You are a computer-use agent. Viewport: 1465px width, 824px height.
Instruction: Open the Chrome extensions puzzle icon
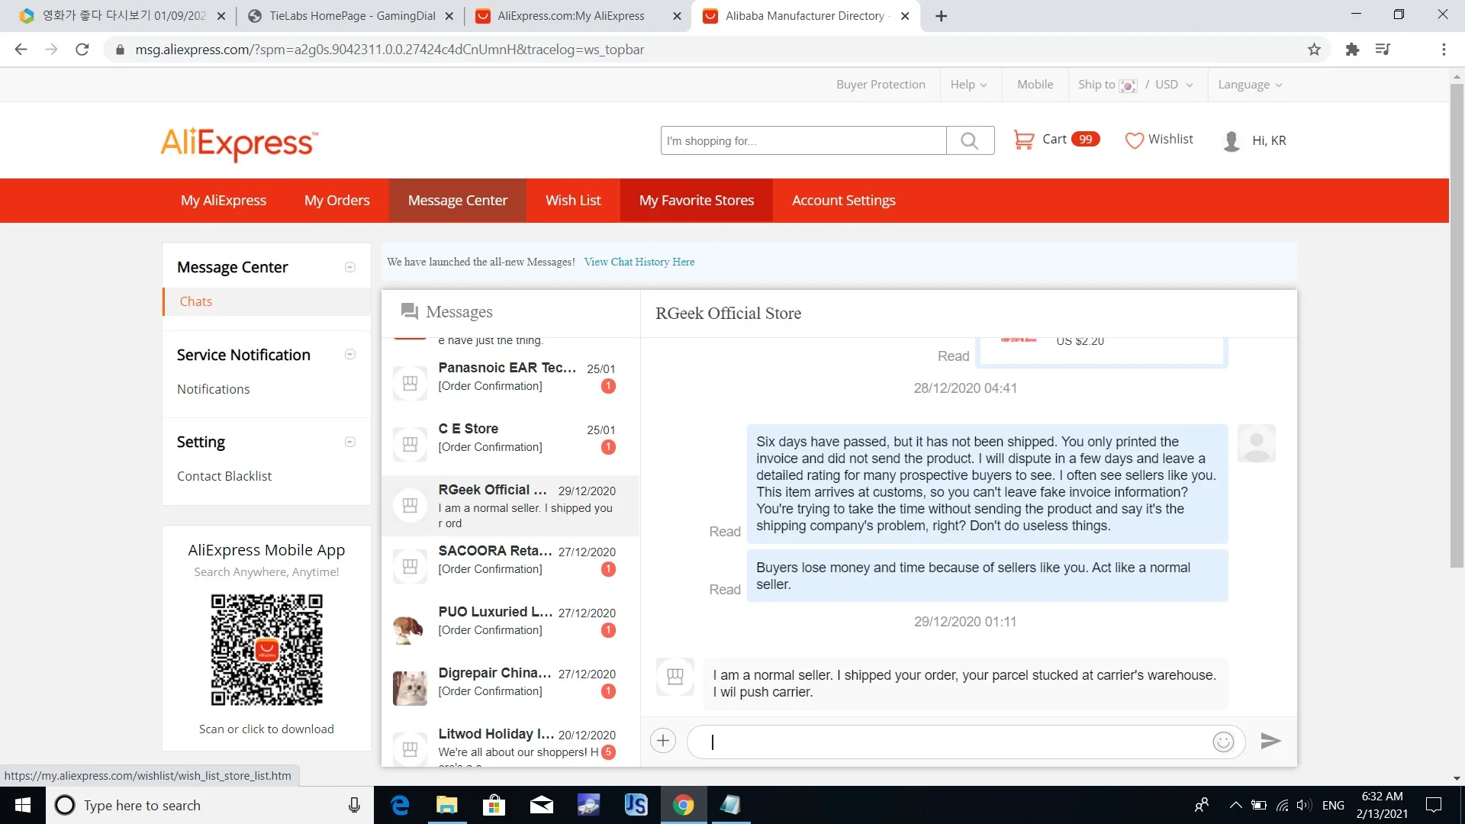pos(1352,50)
